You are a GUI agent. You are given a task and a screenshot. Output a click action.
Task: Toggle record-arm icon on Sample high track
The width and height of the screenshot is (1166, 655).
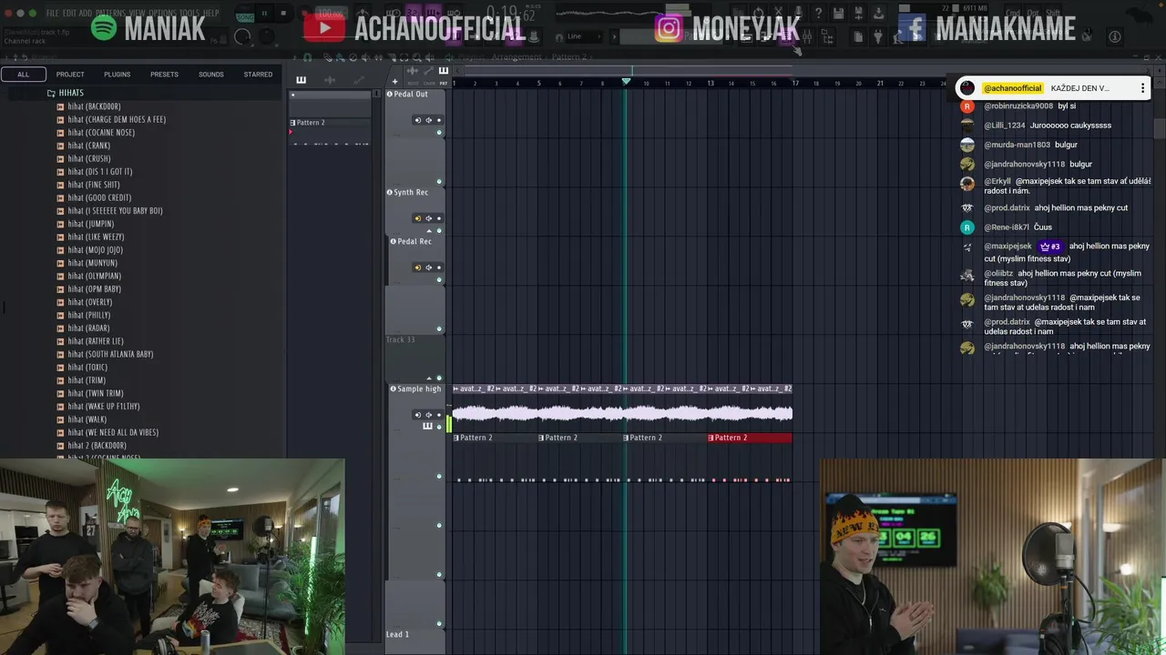pyautogui.click(x=418, y=415)
